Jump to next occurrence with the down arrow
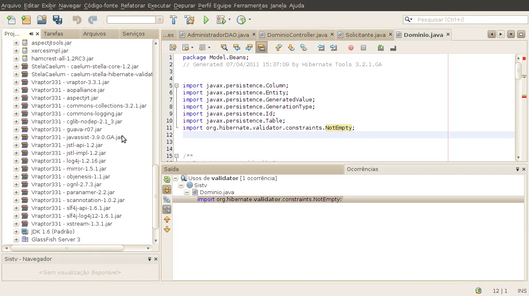 pyautogui.click(x=167, y=229)
